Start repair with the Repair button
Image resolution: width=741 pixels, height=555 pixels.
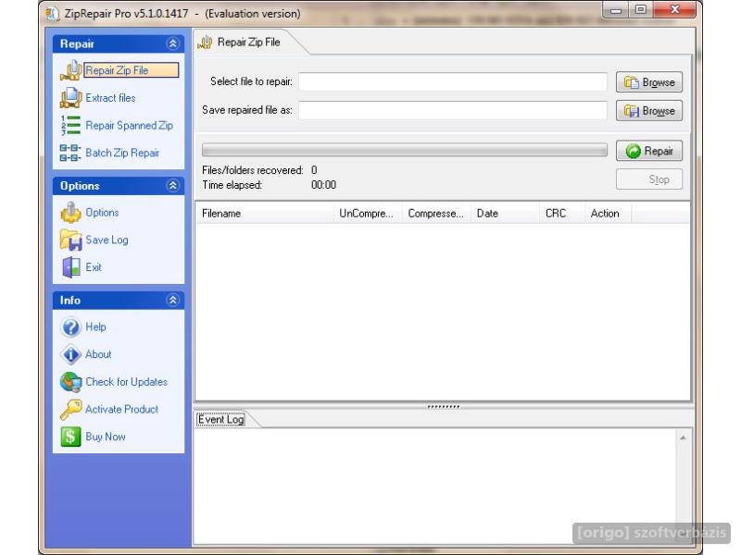pyautogui.click(x=649, y=151)
